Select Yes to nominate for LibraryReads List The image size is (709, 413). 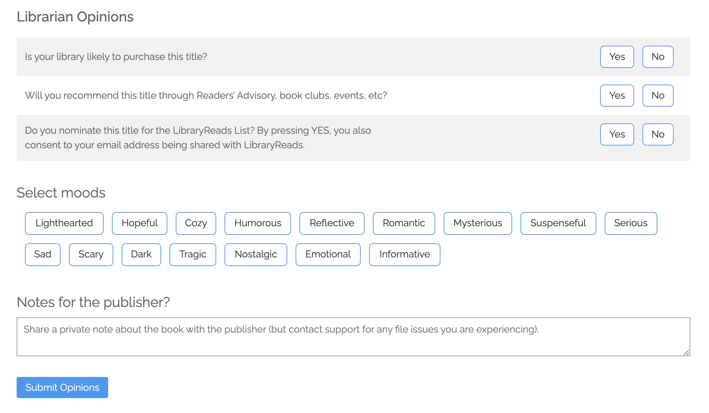coord(617,134)
